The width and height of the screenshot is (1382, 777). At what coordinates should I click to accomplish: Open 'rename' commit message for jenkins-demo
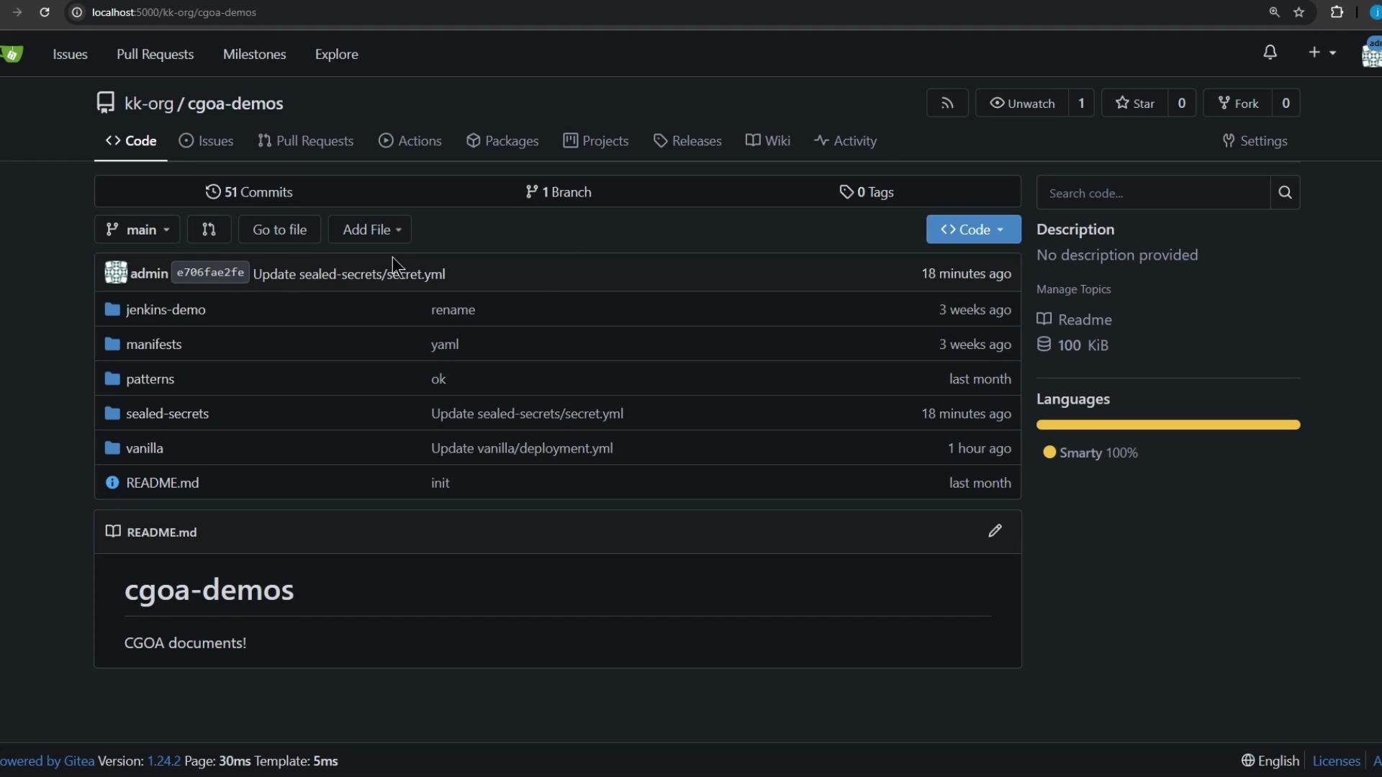click(x=453, y=309)
